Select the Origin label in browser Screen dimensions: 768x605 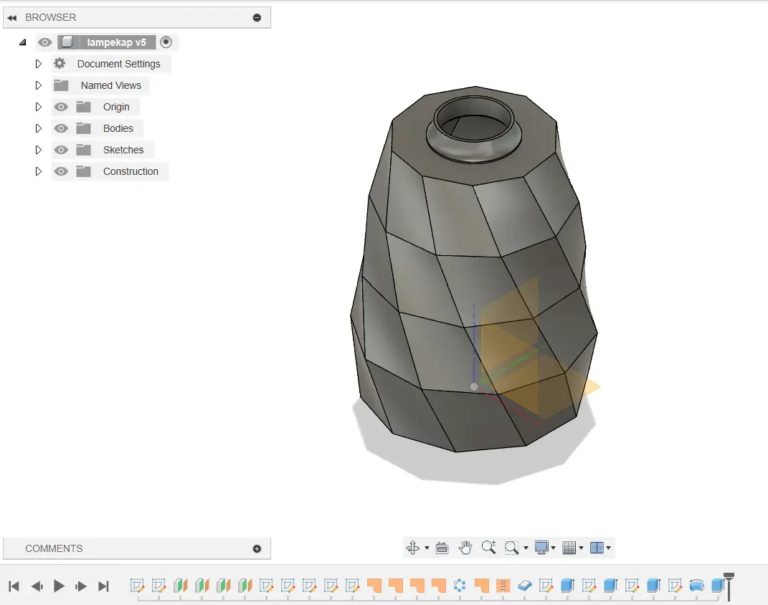(116, 107)
